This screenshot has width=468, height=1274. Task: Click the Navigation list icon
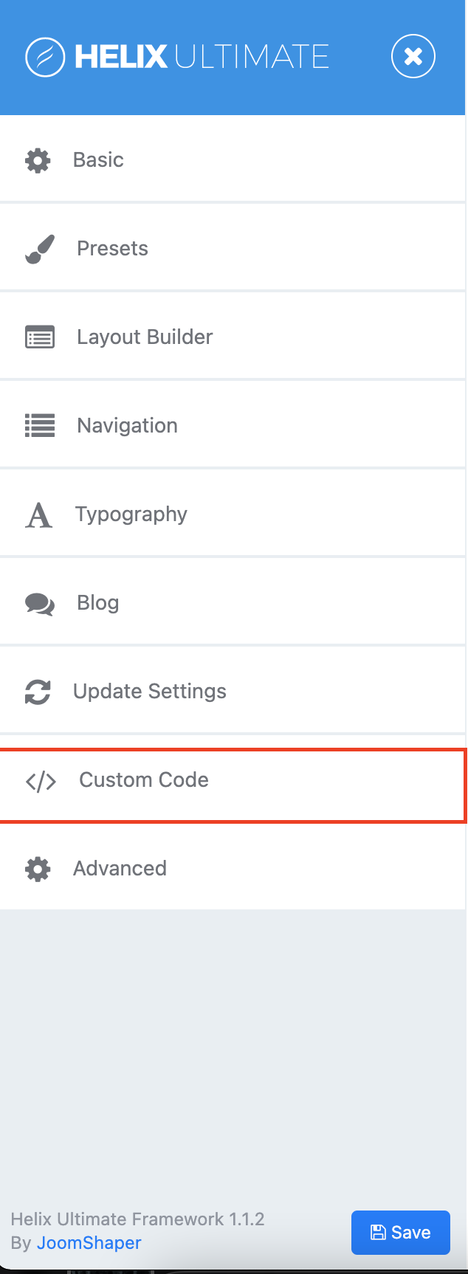click(x=40, y=426)
